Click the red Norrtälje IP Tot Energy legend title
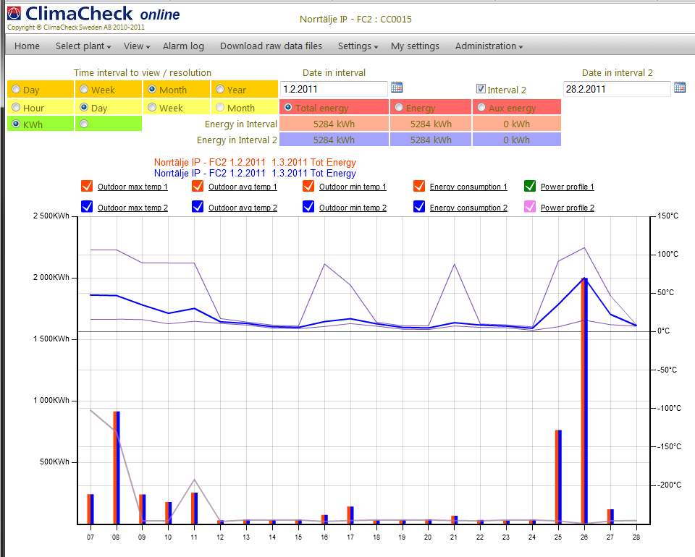Viewport: 695px width, 557px height. coord(255,163)
